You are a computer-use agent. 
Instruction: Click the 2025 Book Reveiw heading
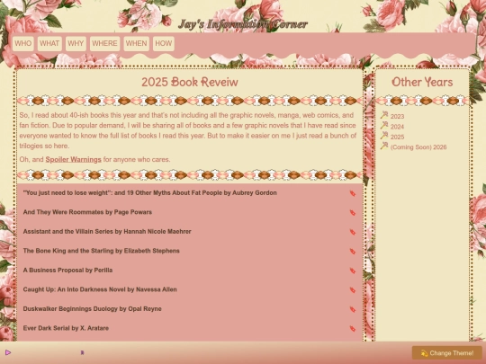(x=190, y=82)
